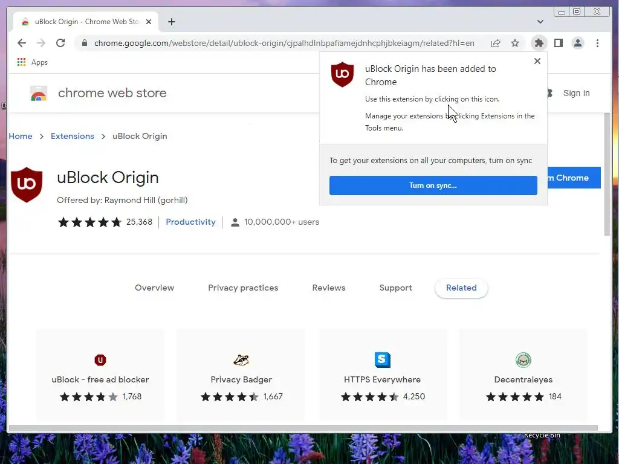
Task: Close the uBlock Origin browser tab
Action: point(149,22)
